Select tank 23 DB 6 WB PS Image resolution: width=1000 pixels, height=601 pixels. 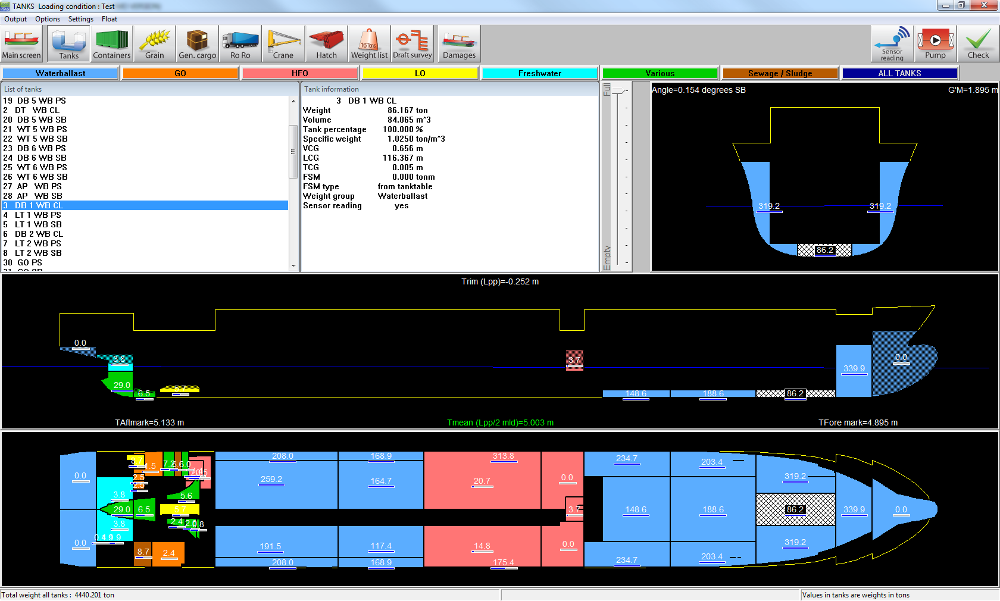[145, 148]
